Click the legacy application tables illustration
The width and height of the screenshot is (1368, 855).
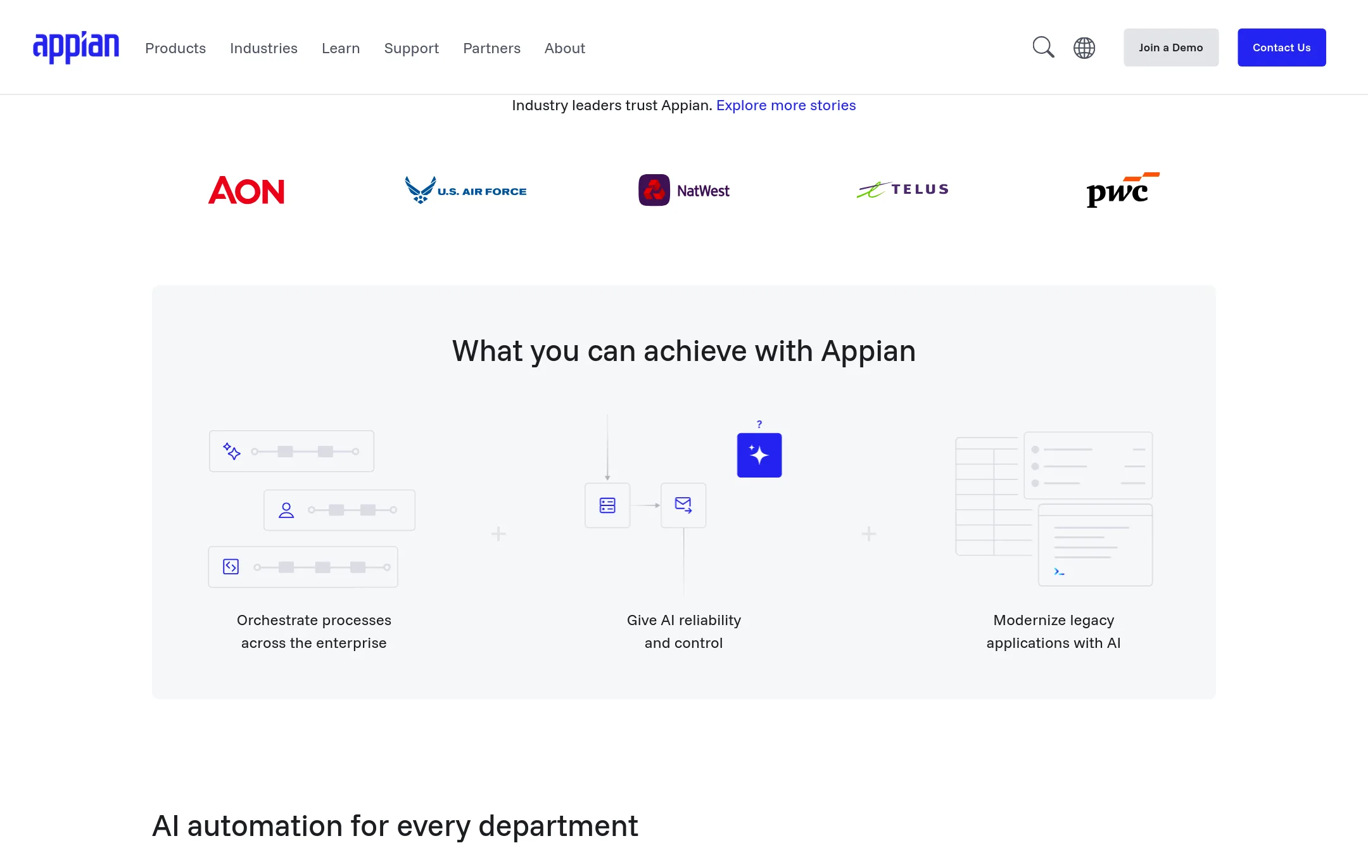click(x=1054, y=509)
